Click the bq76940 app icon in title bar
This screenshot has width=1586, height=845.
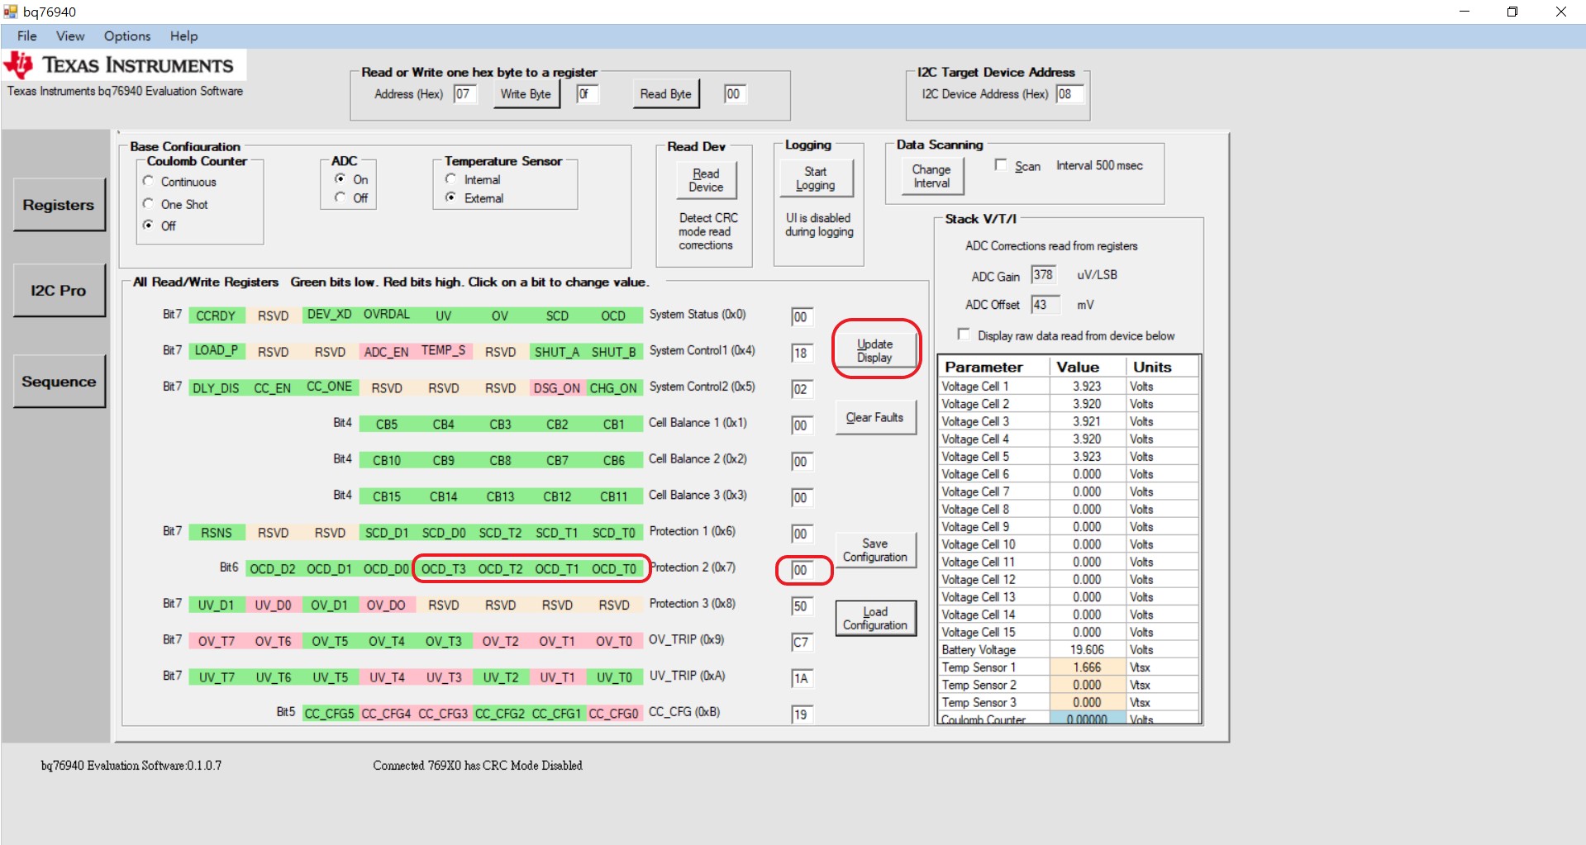[x=10, y=12]
